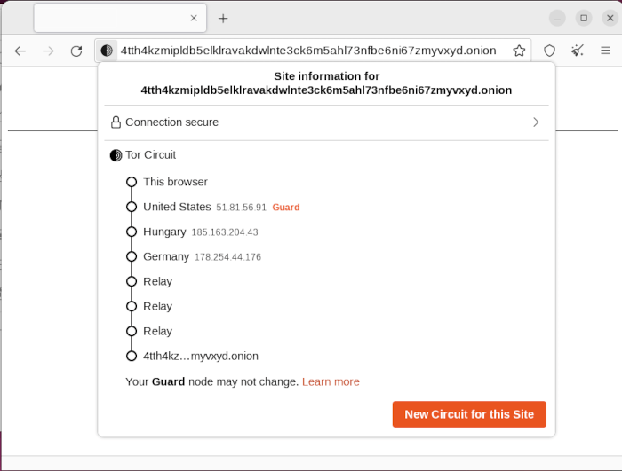Select the United States guard node
Viewport: 622px width, 471px height.
[x=177, y=207]
